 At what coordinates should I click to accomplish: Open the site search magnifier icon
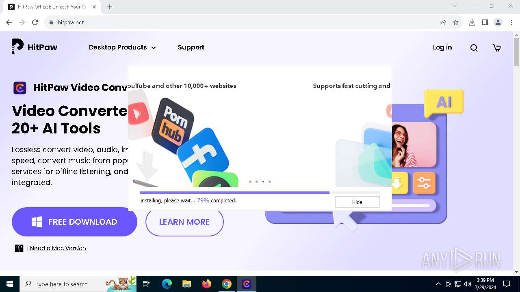(x=474, y=48)
